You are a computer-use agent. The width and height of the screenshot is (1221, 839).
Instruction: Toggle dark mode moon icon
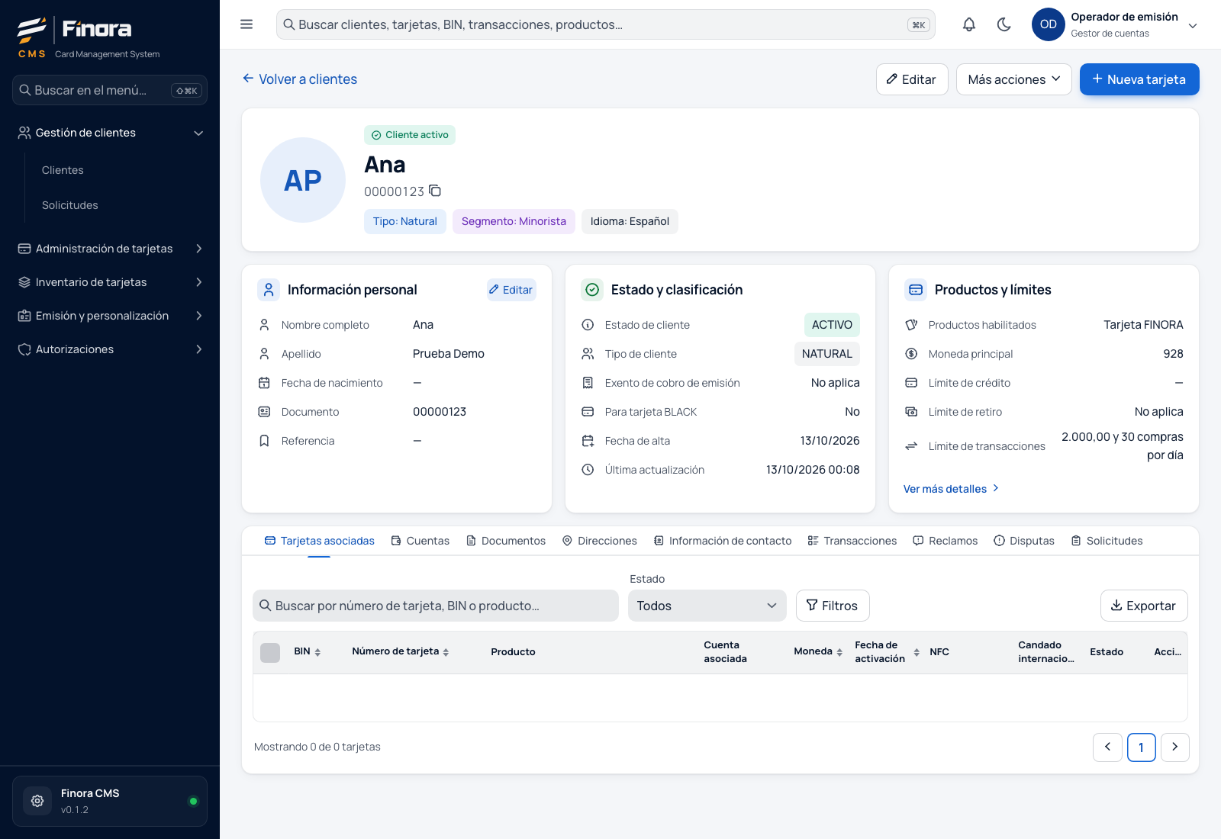pyautogui.click(x=1004, y=24)
